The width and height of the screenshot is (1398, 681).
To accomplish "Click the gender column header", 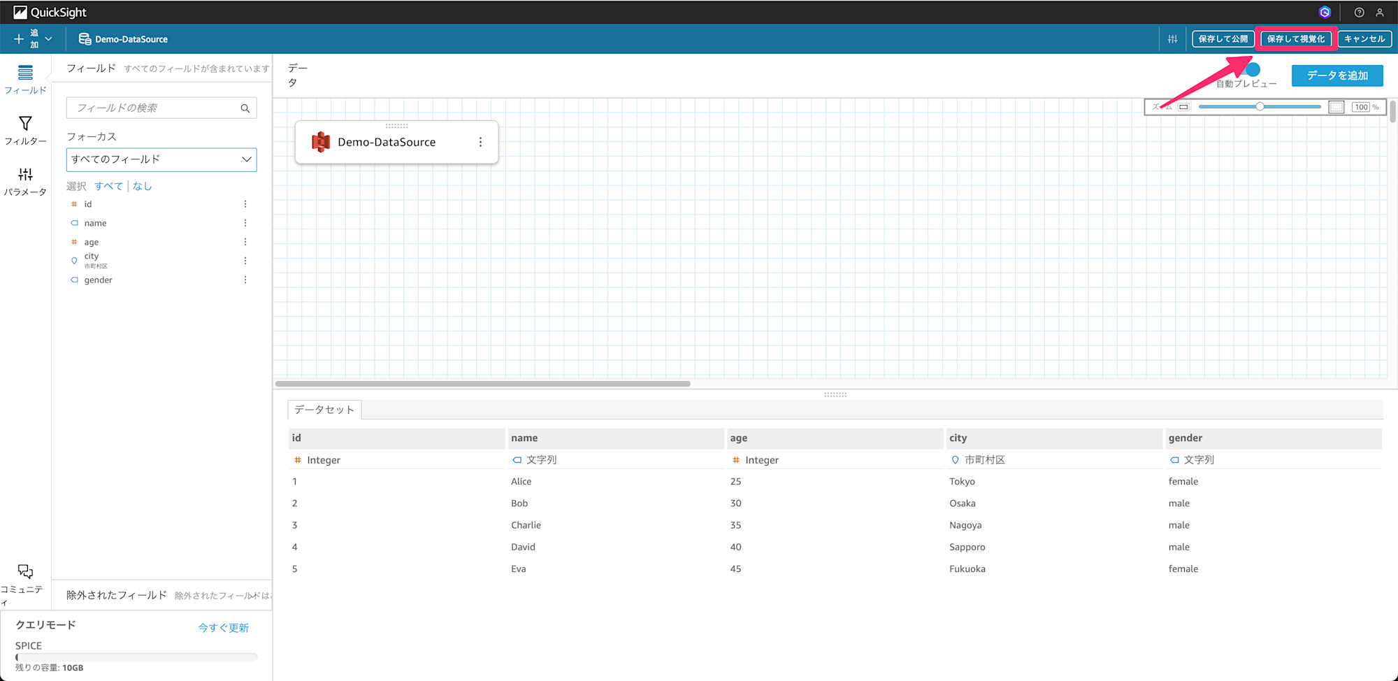I will (1274, 438).
